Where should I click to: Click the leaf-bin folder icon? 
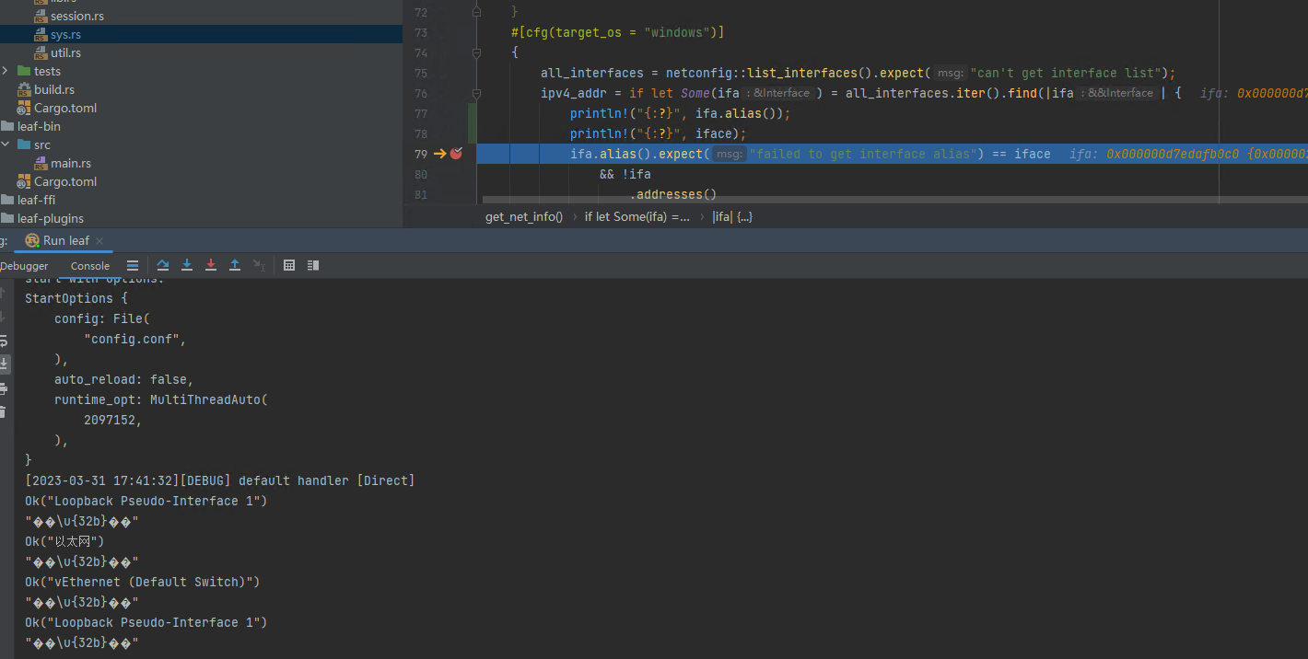point(7,126)
